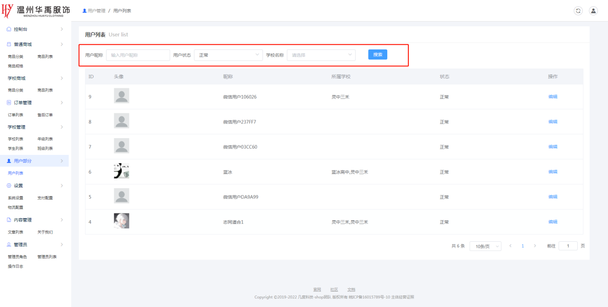Open the 学校名称 select dropdown
The image size is (608, 307).
[x=321, y=55]
